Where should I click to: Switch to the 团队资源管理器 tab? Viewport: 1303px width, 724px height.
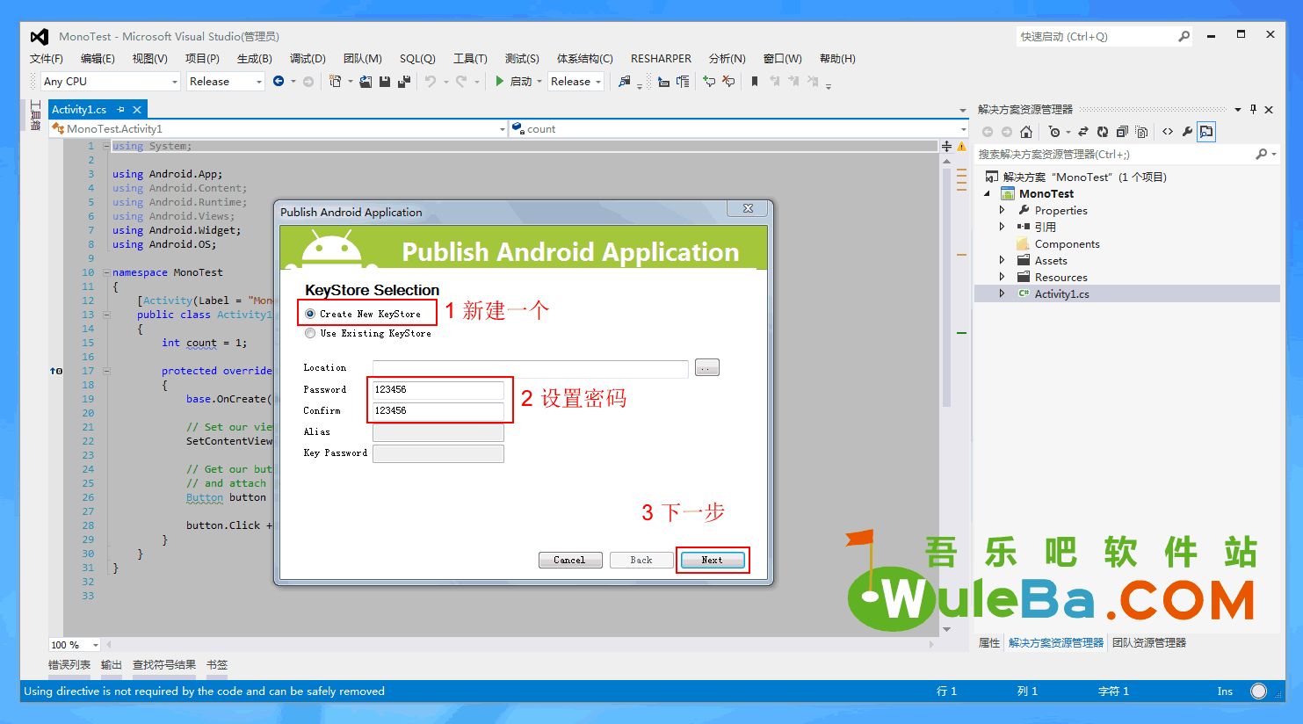click(x=1148, y=643)
